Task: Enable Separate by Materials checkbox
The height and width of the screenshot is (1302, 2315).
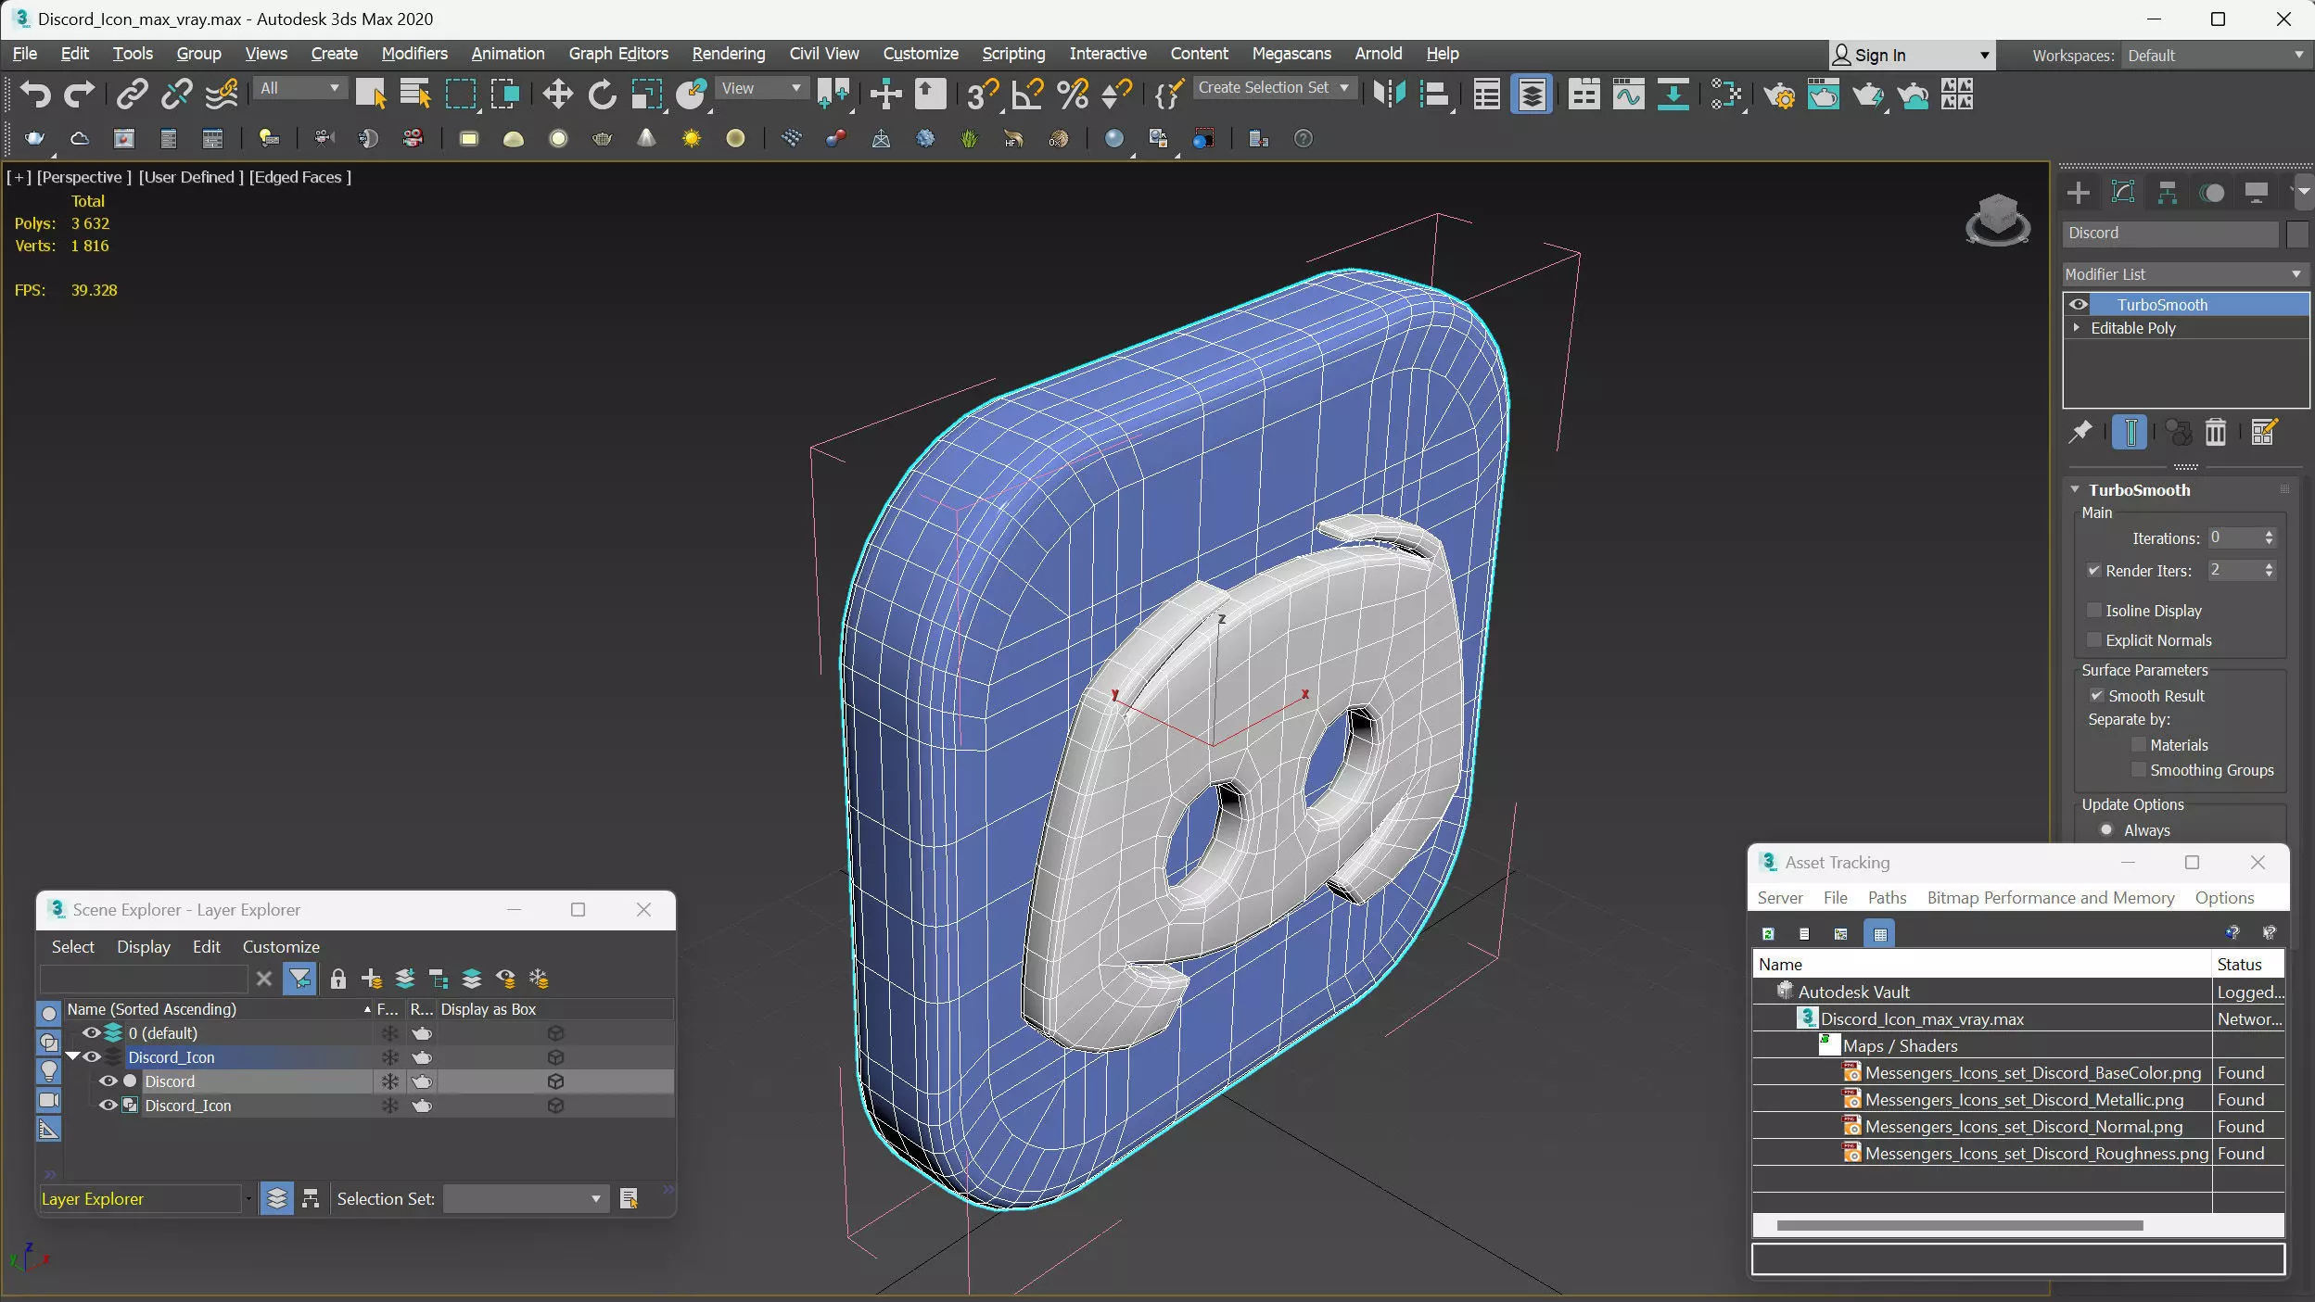Action: click(x=2138, y=744)
